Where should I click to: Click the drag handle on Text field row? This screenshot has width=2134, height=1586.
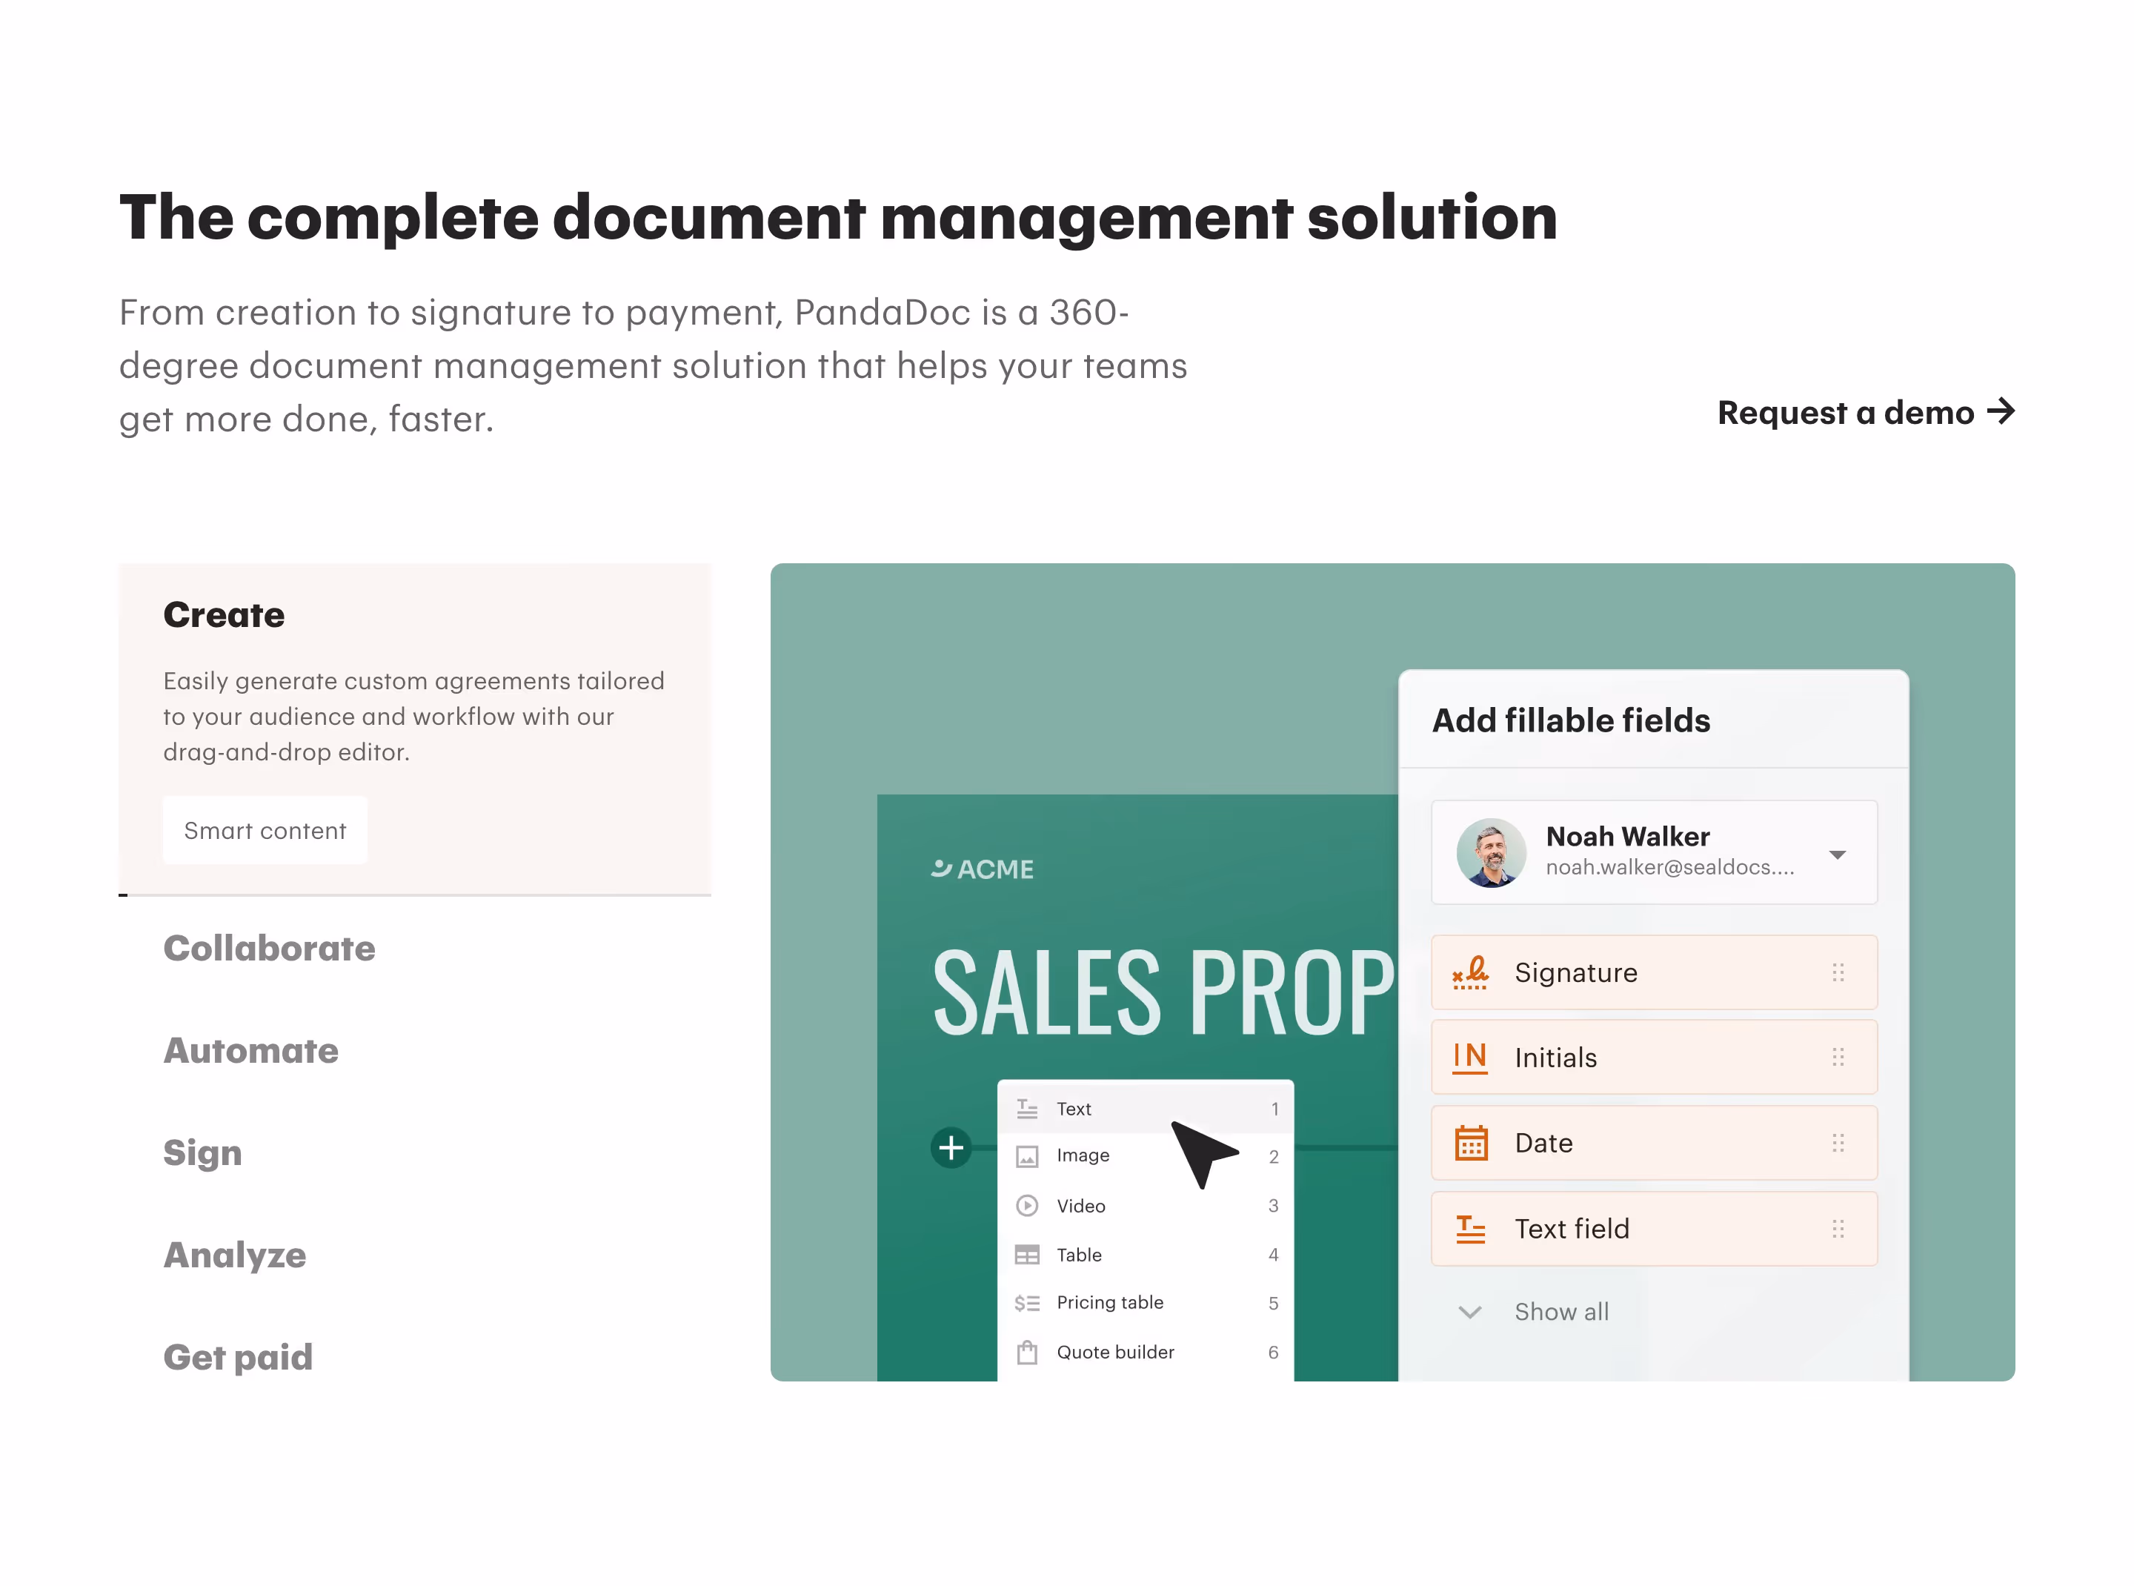pos(1838,1229)
